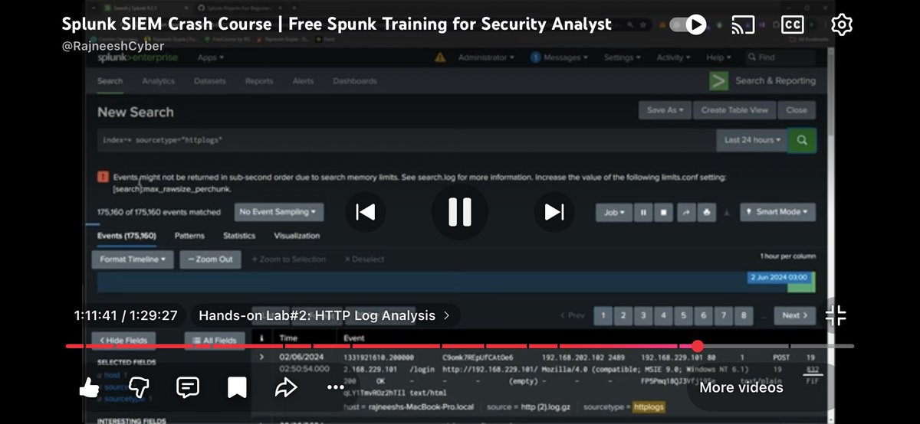Open the Dashboards tab

(x=354, y=81)
